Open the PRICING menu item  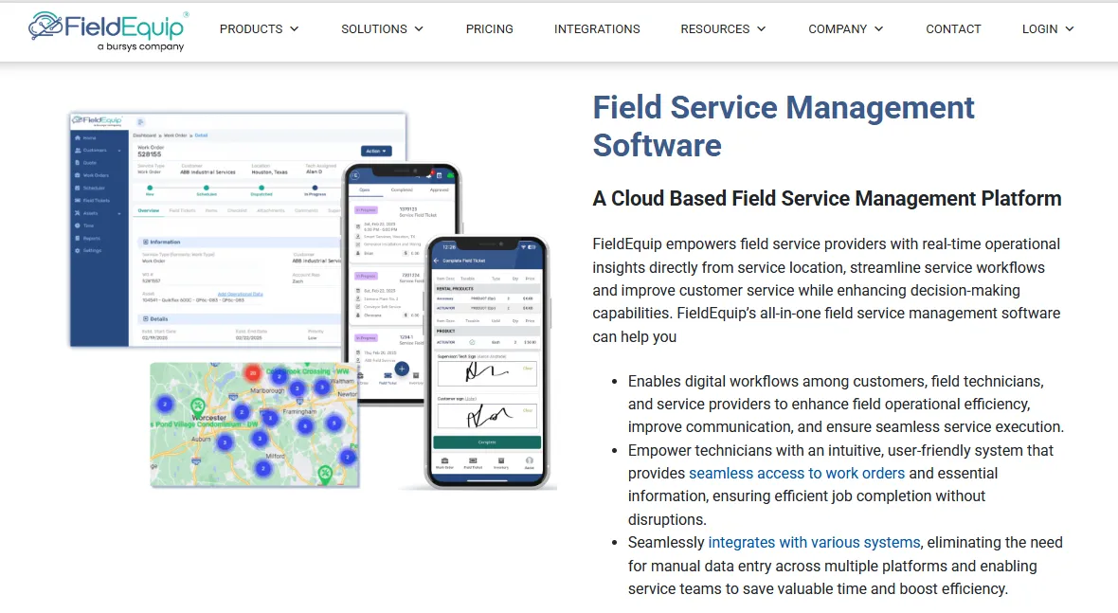[489, 29]
